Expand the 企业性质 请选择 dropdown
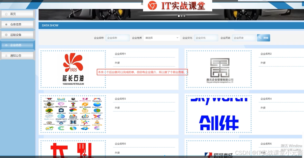304x158 pixels. (162, 38)
